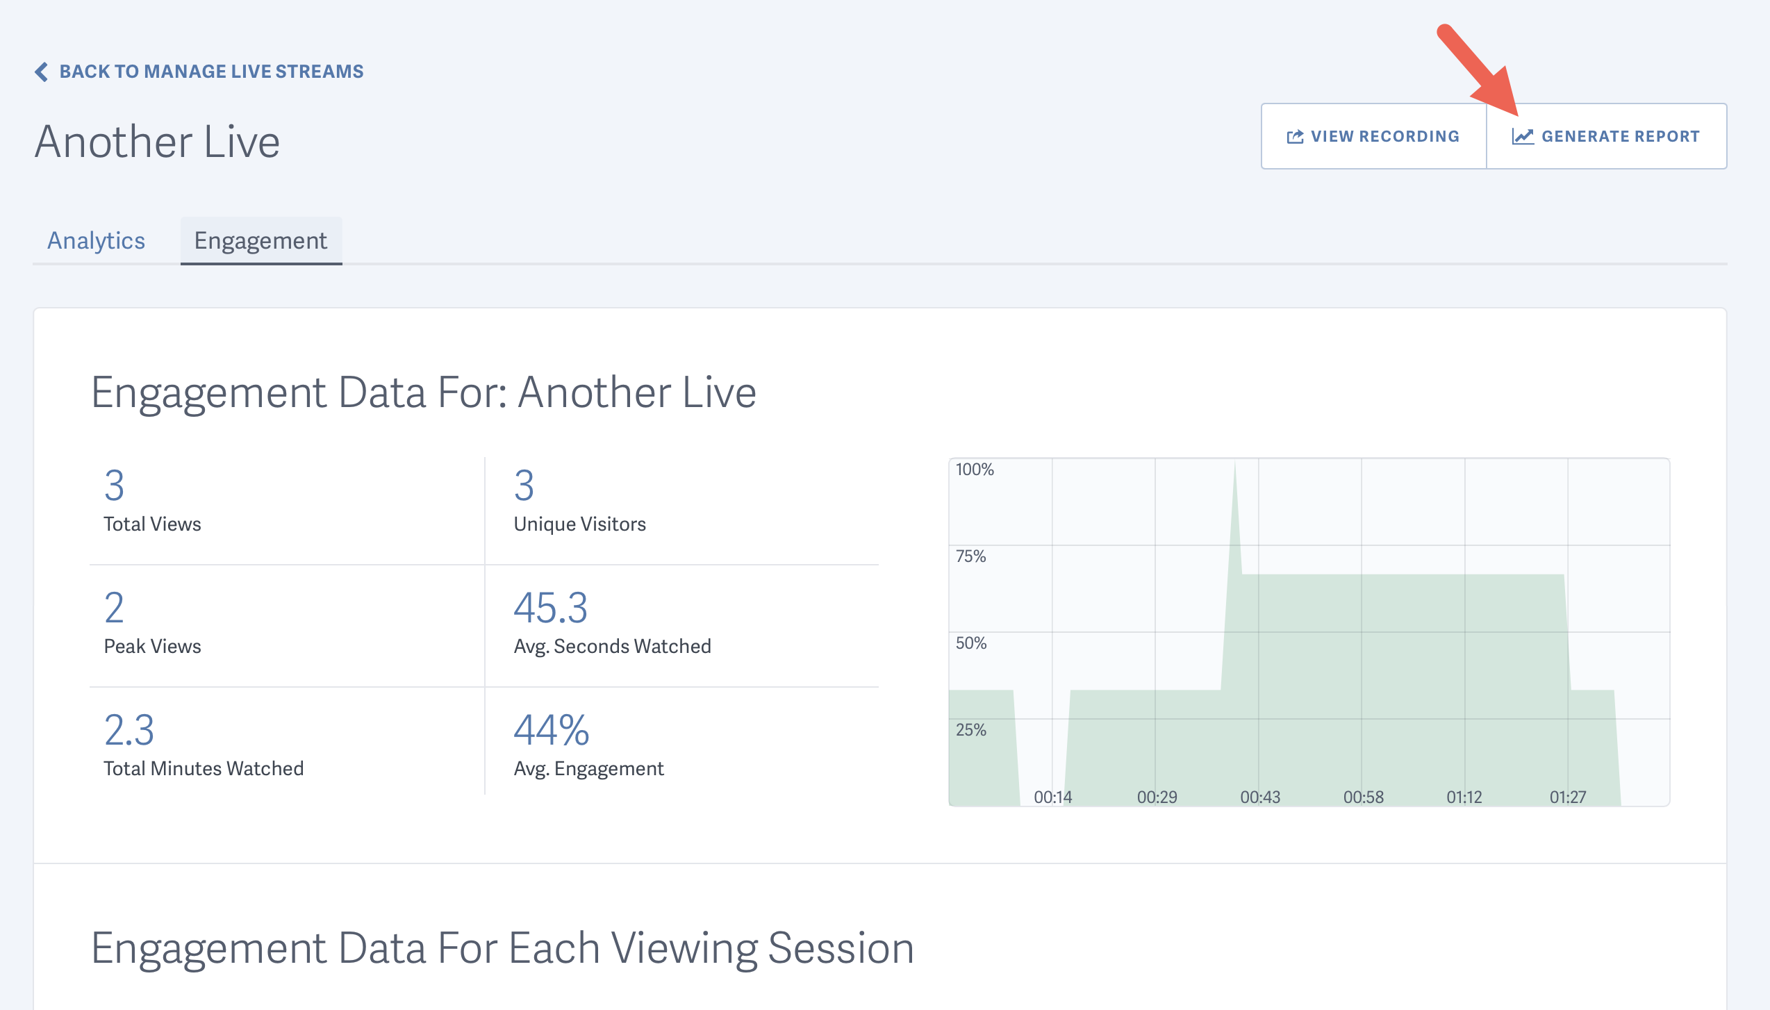Screen dimensions: 1770x1010
Task: Click the line-chart icon beside Generate Report
Action: [1523, 136]
